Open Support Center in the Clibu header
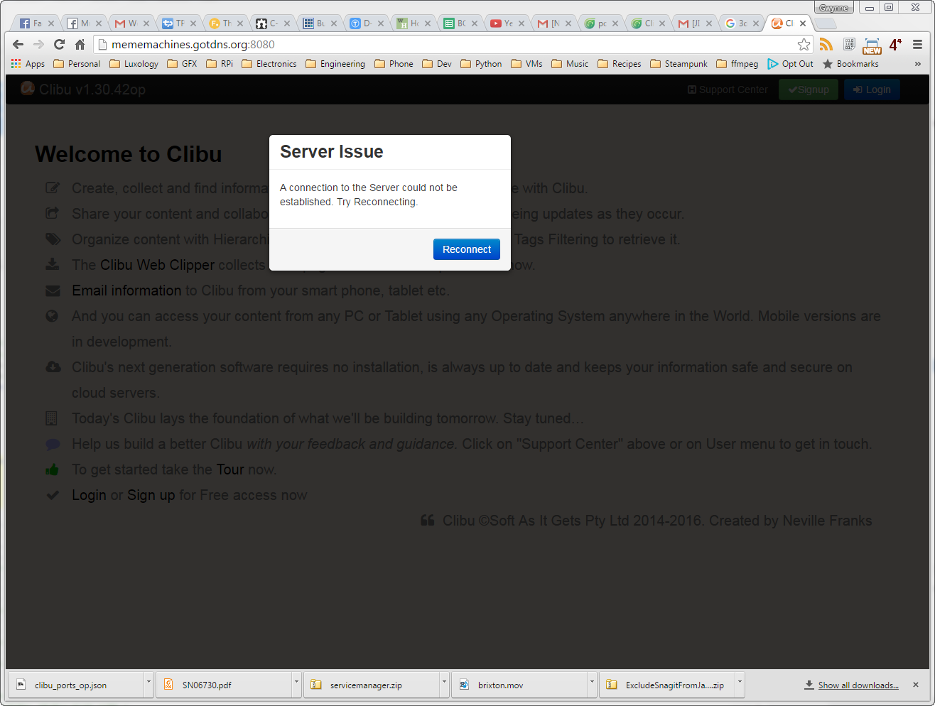935x706 pixels. pos(728,89)
